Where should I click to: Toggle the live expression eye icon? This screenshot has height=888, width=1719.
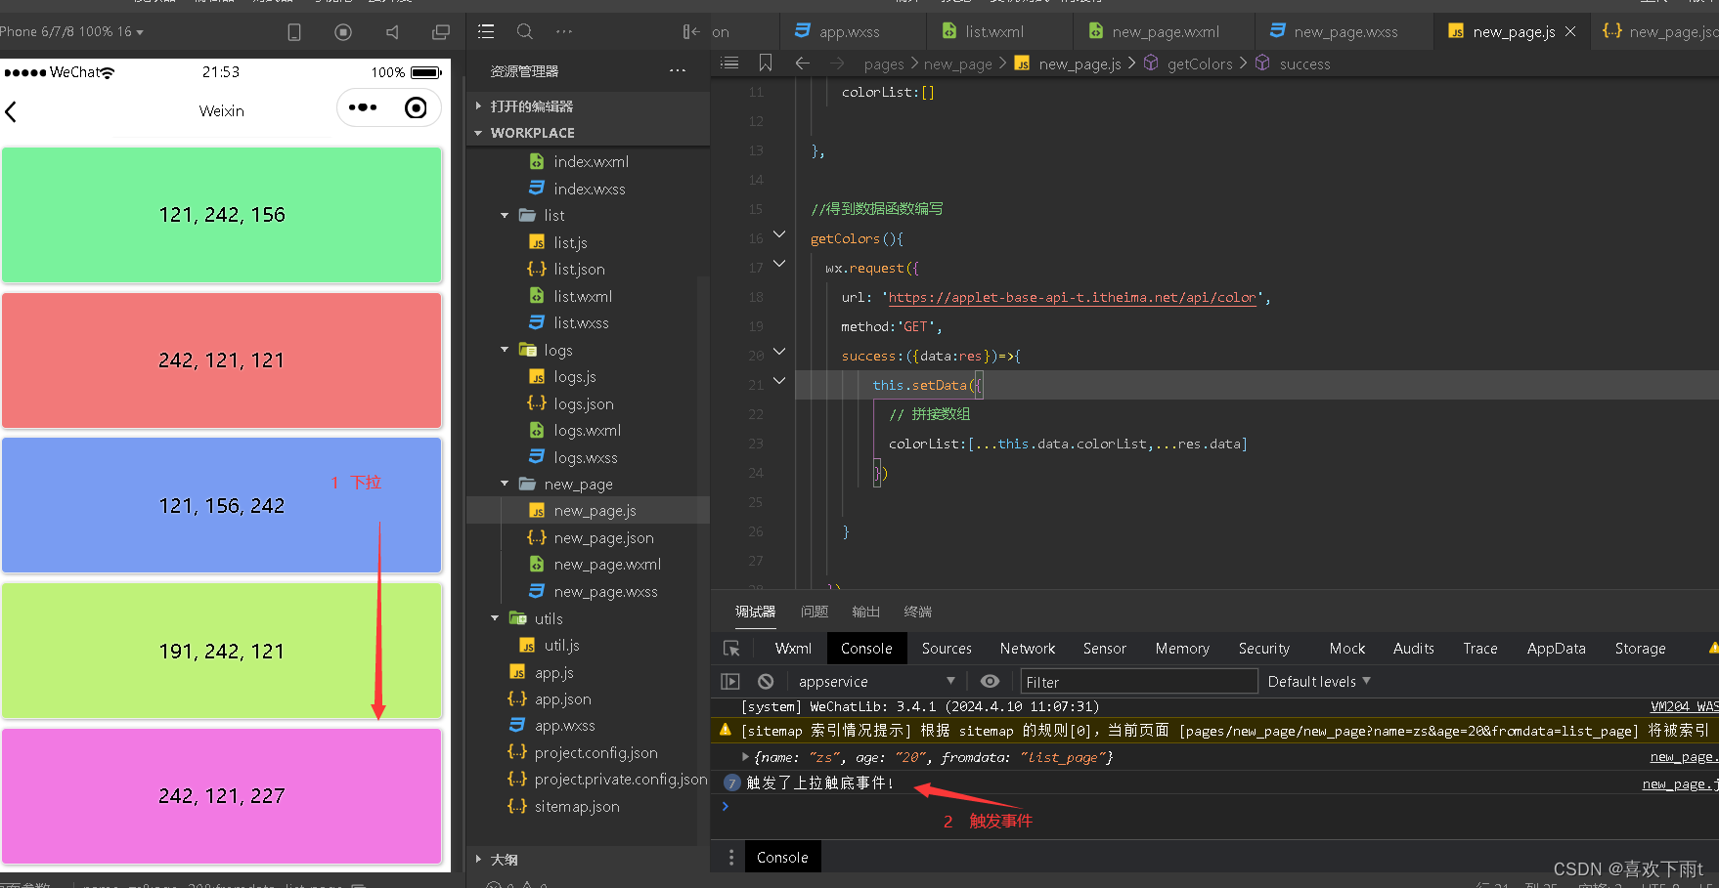(990, 682)
